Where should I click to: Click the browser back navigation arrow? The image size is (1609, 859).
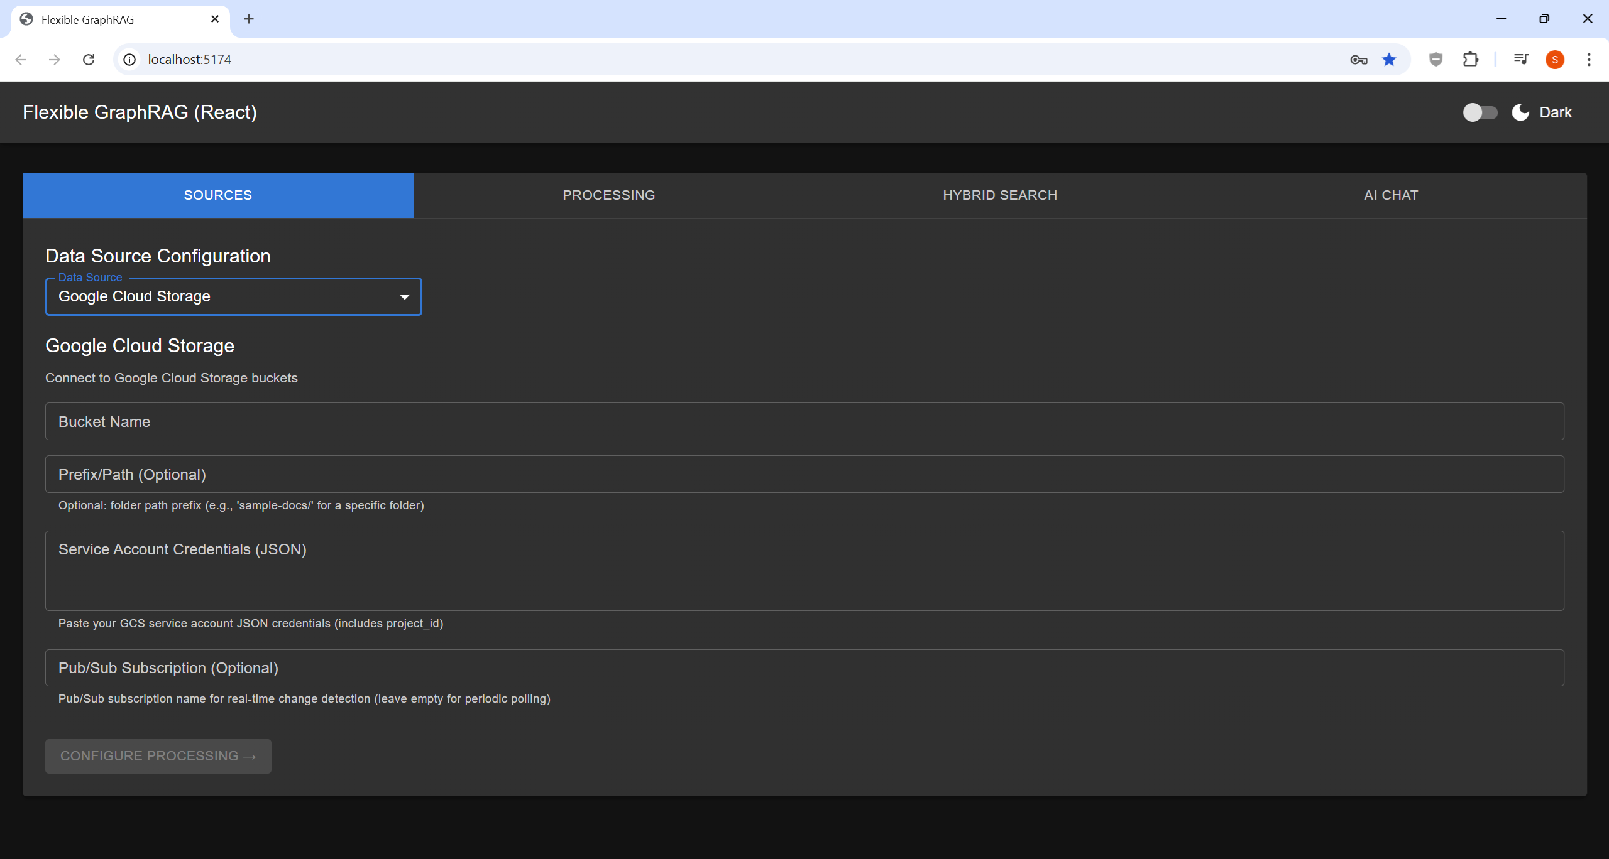[x=21, y=59]
